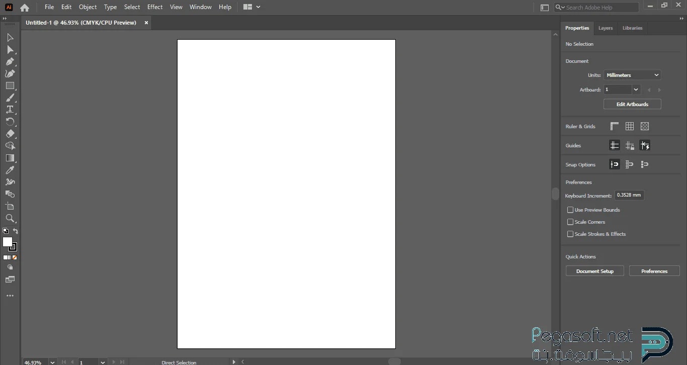This screenshot has width=687, height=365.
Task: Show rulers icon in Ruler & Grids
Action: point(615,126)
